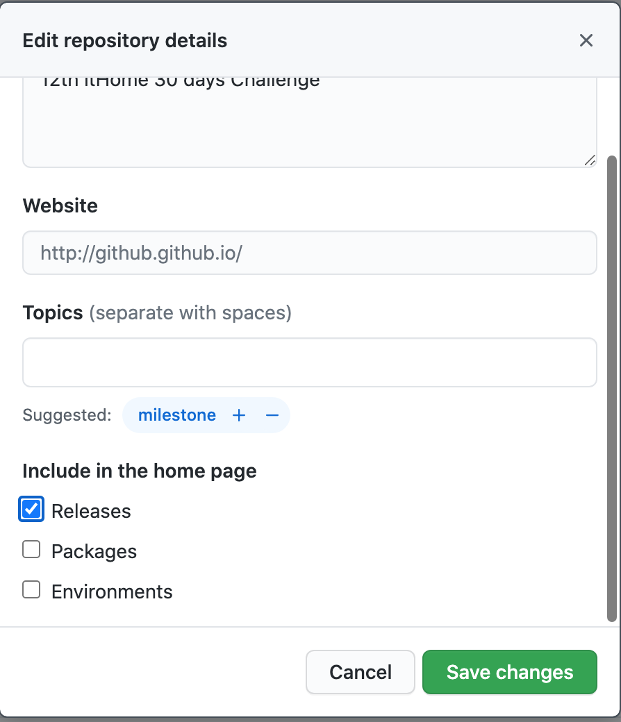Tick the Environments checkbox
The image size is (621, 722).
(31, 590)
